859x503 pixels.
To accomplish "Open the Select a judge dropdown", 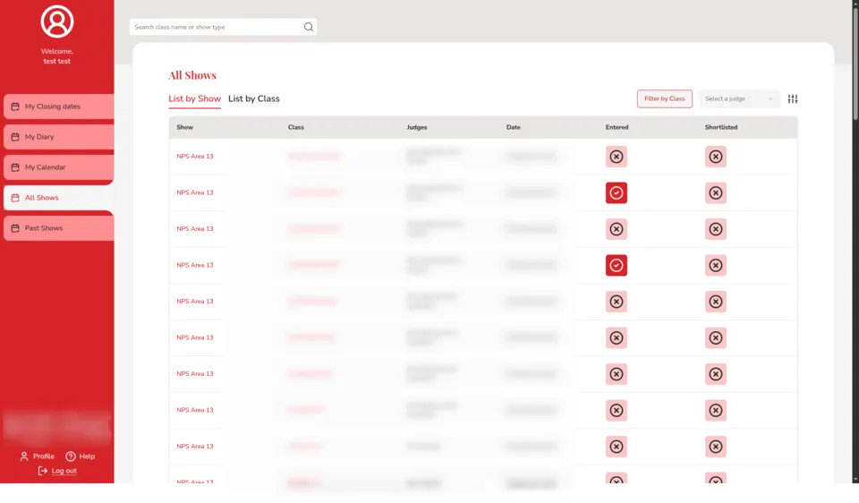I will tap(739, 98).
